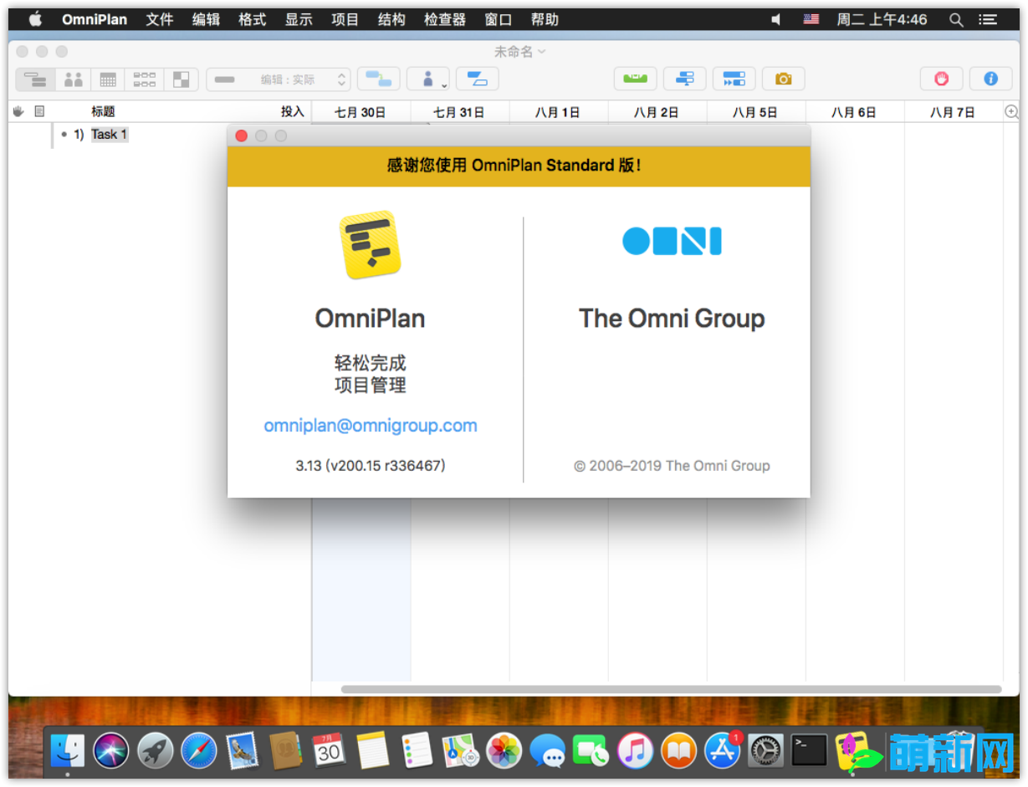The image size is (1028, 787).
Task: Click the timeline zoom plus icon
Action: coord(1011,111)
